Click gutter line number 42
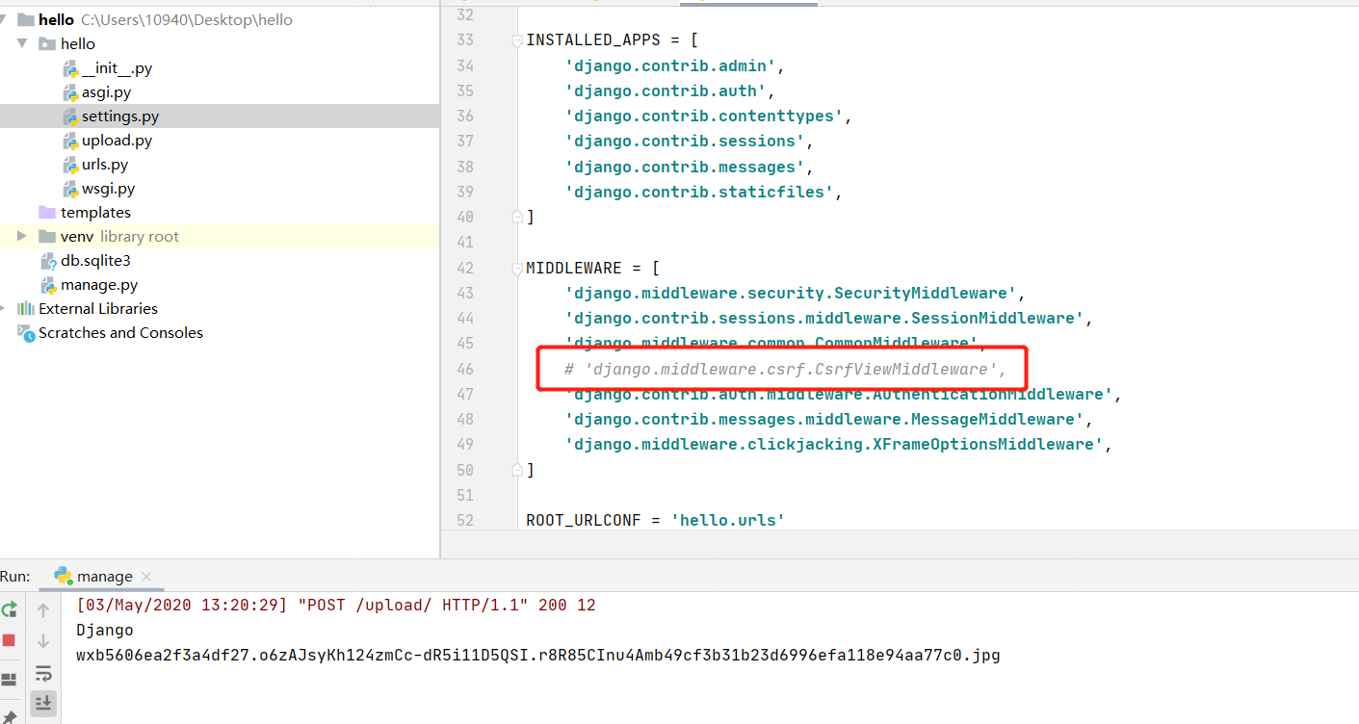Image resolution: width=1359 pixels, height=724 pixels. tap(465, 268)
